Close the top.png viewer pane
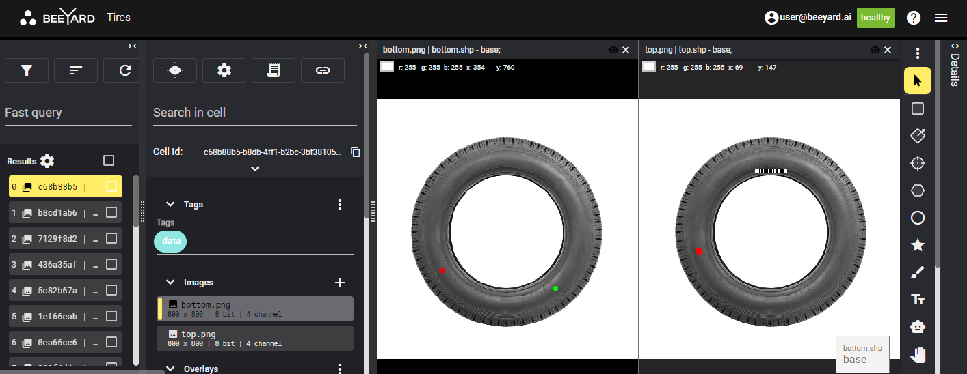This screenshot has height=374, width=967. click(x=888, y=50)
